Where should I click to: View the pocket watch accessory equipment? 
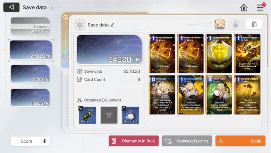(x=131, y=115)
